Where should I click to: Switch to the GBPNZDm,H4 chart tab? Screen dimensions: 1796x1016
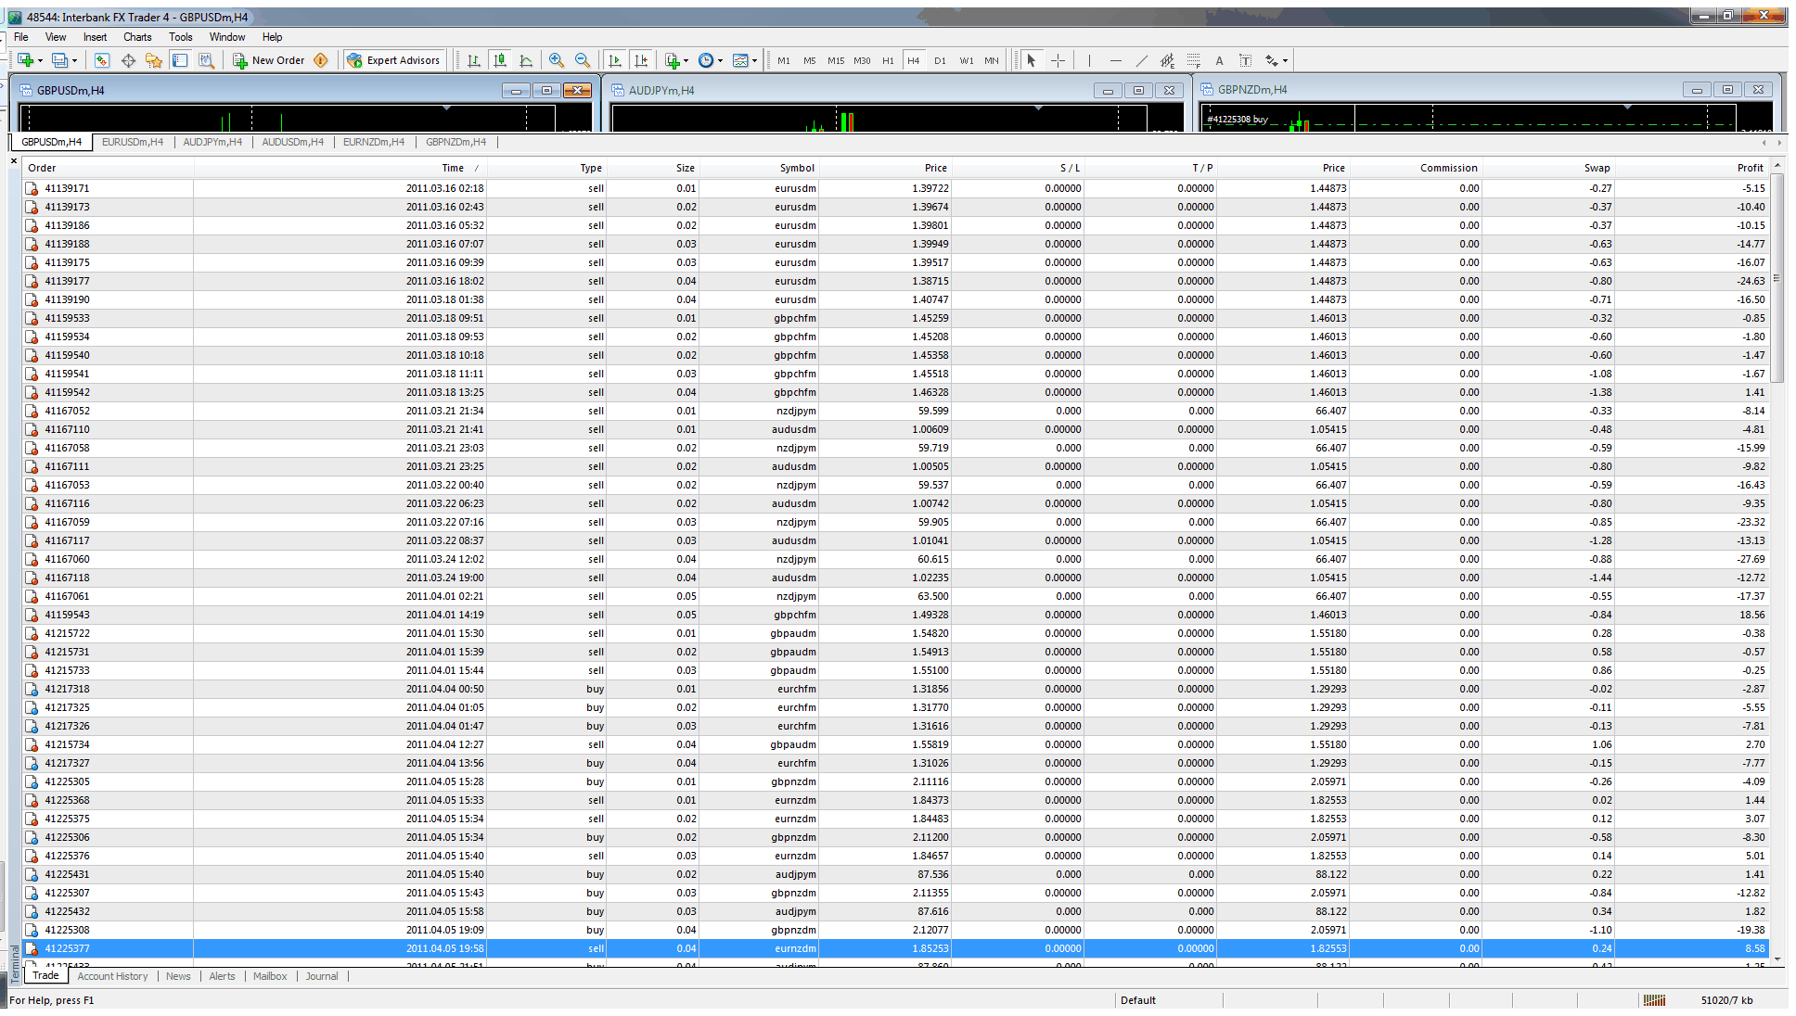pyautogui.click(x=455, y=142)
